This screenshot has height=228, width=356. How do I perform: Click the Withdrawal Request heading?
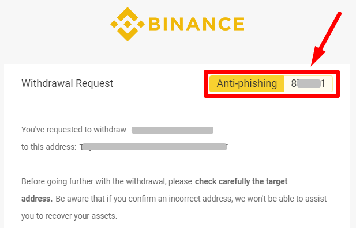67,83
